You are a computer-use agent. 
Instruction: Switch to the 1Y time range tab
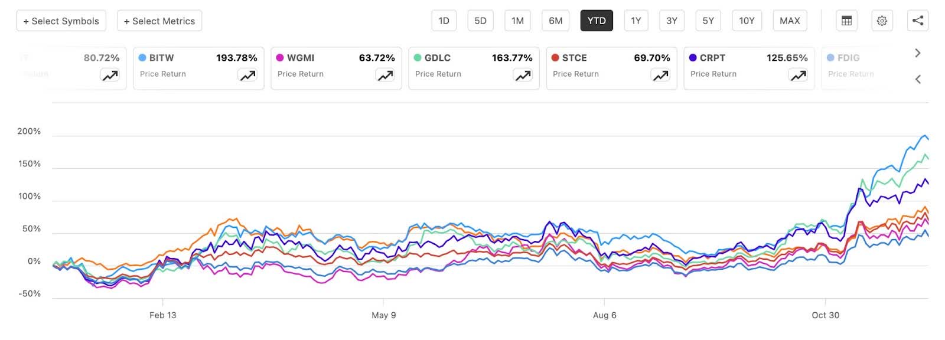[636, 20]
